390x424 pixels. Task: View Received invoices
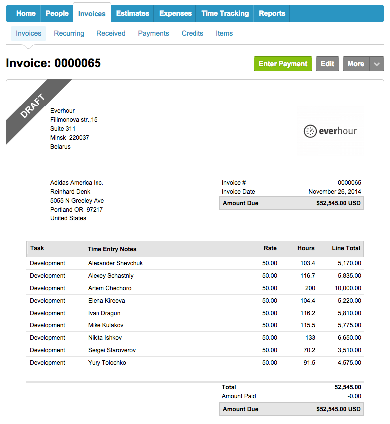coord(111,33)
